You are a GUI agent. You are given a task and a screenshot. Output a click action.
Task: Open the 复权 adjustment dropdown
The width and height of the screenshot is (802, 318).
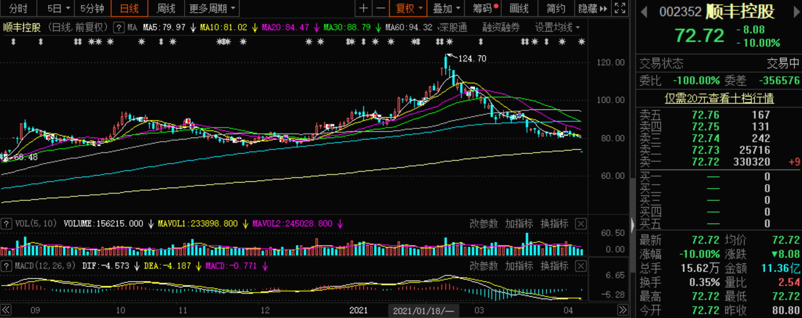click(x=408, y=8)
